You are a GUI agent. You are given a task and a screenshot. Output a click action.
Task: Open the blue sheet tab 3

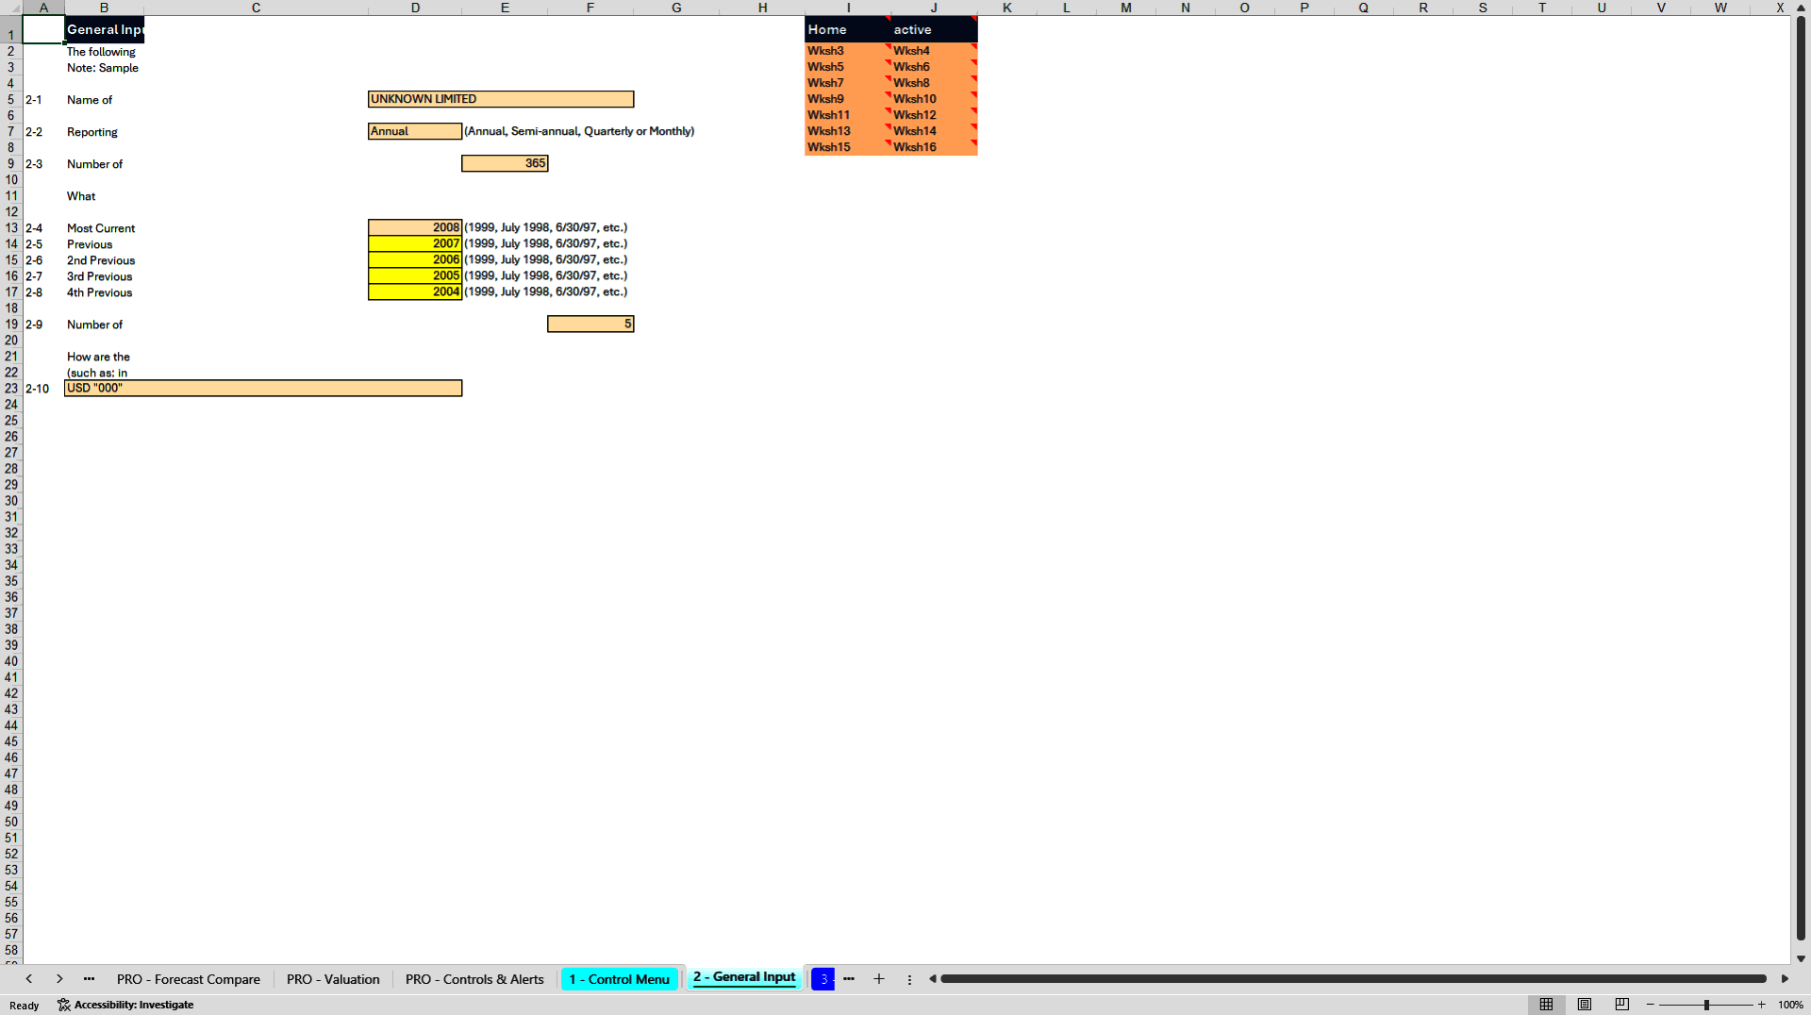(822, 979)
